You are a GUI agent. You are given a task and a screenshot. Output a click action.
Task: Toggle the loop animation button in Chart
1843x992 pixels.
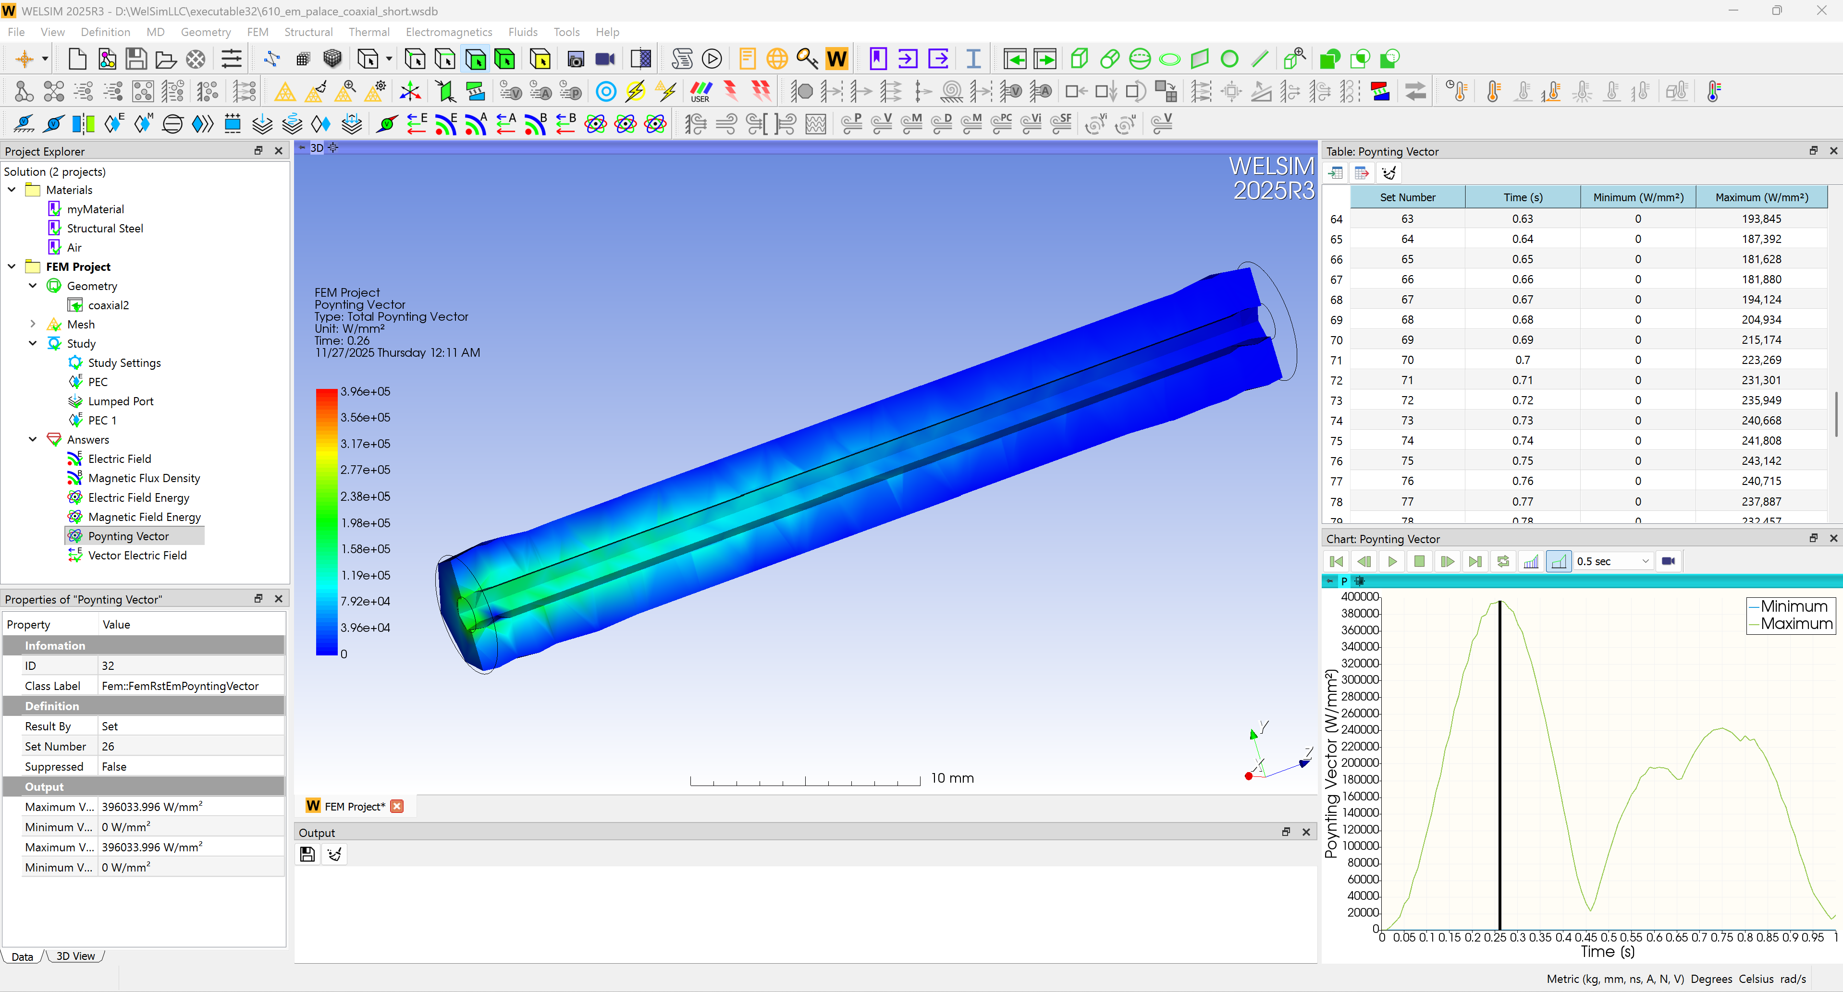[1503, 561]
